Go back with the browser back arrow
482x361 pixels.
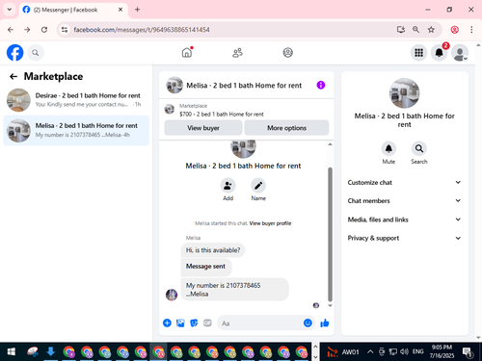point(11,30)
